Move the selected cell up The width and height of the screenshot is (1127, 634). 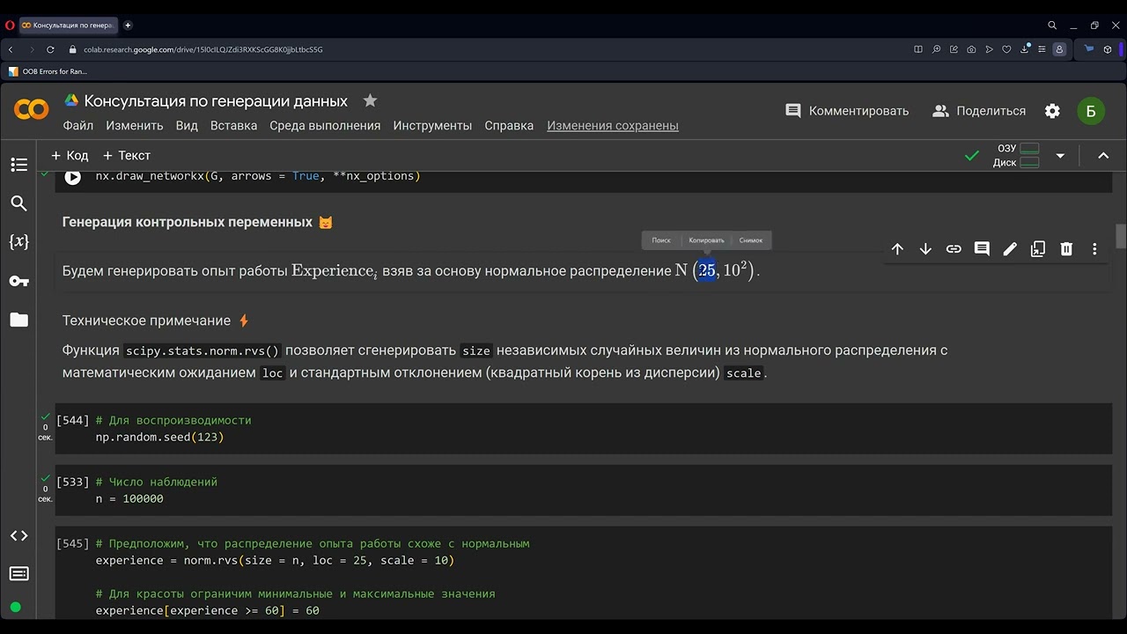tap(897, 249)
